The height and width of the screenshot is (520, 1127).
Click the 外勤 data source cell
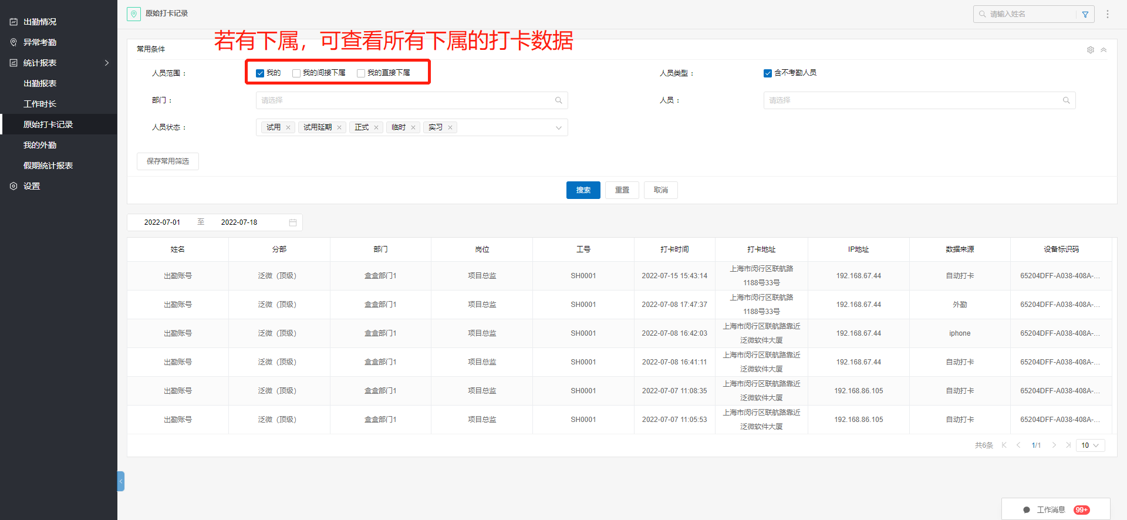pyautogui.click(x=960, y=305)
